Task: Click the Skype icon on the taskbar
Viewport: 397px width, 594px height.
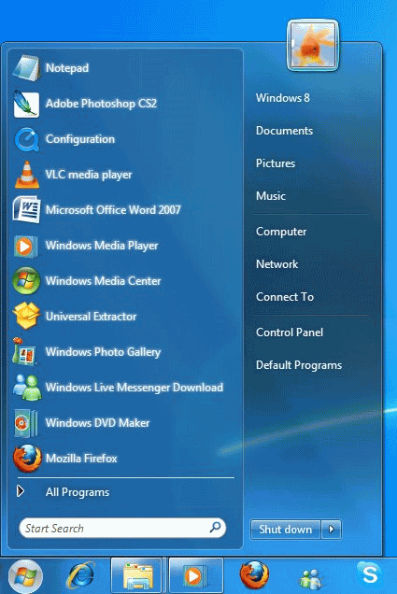Action: pos(369,574)
